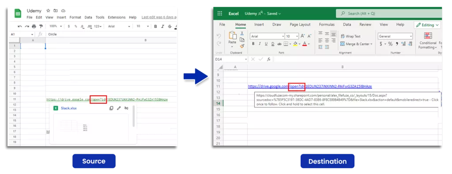Toggle italic in Google Sheets toolbar
Screen dimensions: 452x174
162,26
